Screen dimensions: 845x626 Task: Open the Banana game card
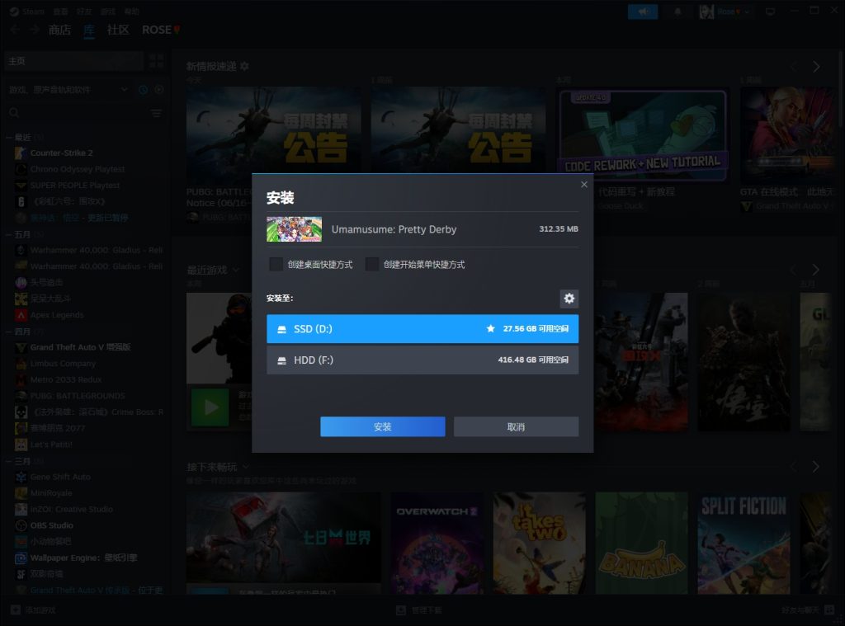[641, 543]
